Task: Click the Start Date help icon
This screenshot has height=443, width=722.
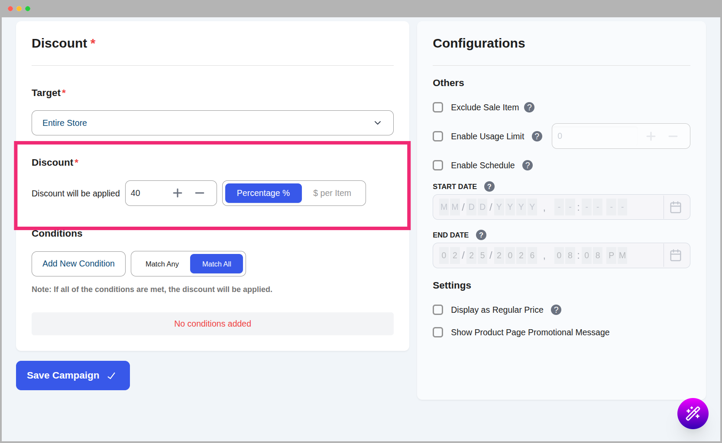Action: click(x=489, y=186)
